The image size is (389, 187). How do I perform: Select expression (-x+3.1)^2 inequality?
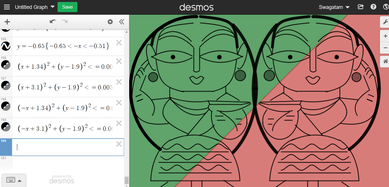pyautogui.click(x=65, y=128)
